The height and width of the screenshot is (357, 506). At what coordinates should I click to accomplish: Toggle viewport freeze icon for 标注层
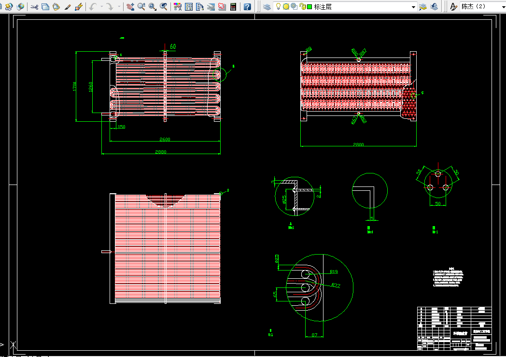[x=294, y=6]
